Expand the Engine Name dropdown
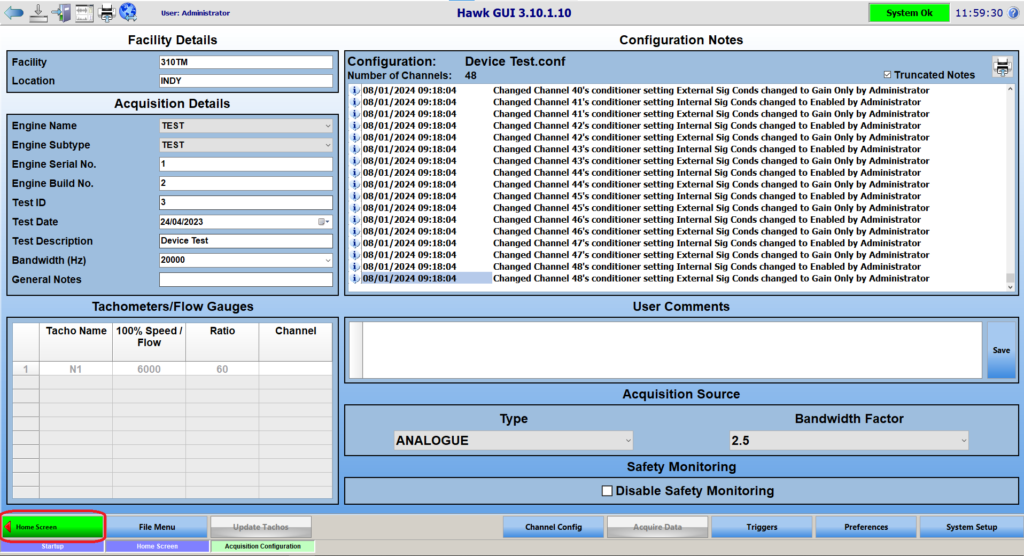Screen dimensions: 1024x556 (328, 126)
